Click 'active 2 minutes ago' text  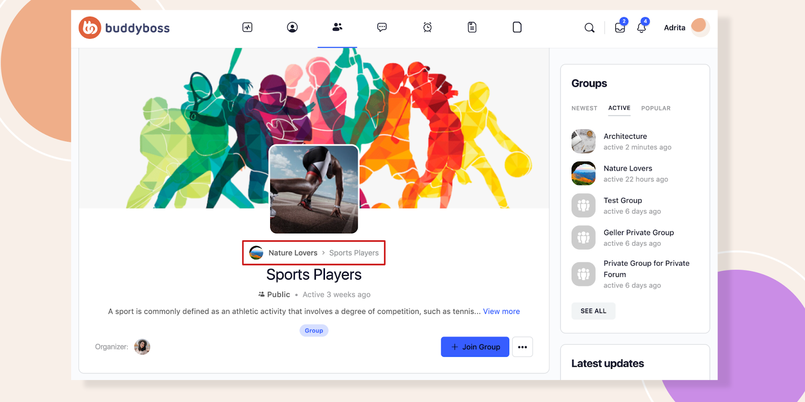click(x=637, y=147)
